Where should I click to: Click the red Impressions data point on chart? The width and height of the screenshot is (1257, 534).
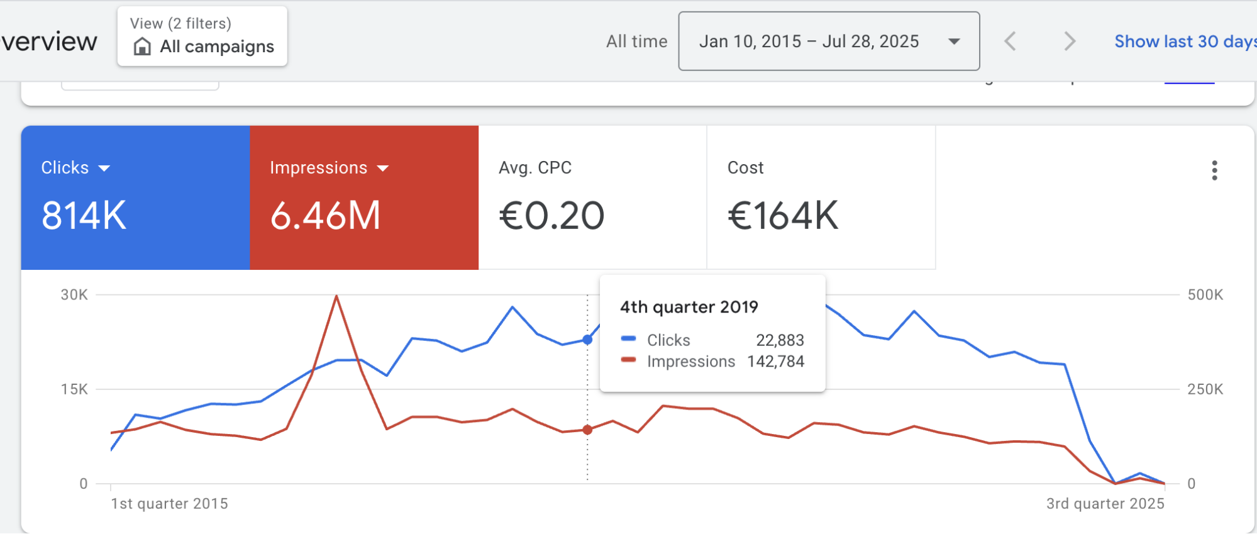[587, 430]
